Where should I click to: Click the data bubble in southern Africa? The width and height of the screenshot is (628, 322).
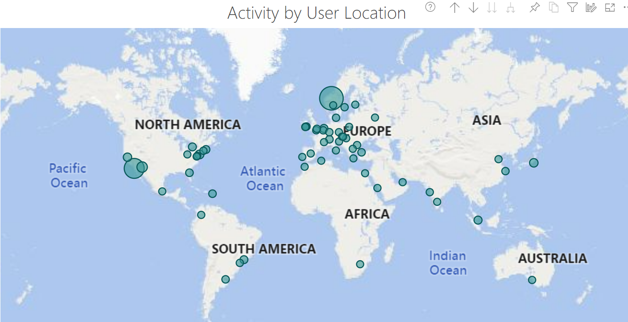click(360, 264)
